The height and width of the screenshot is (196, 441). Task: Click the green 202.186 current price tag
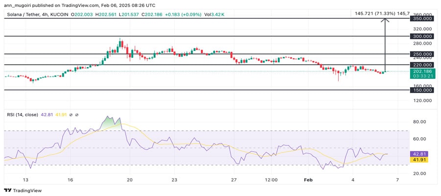[423, 71]
